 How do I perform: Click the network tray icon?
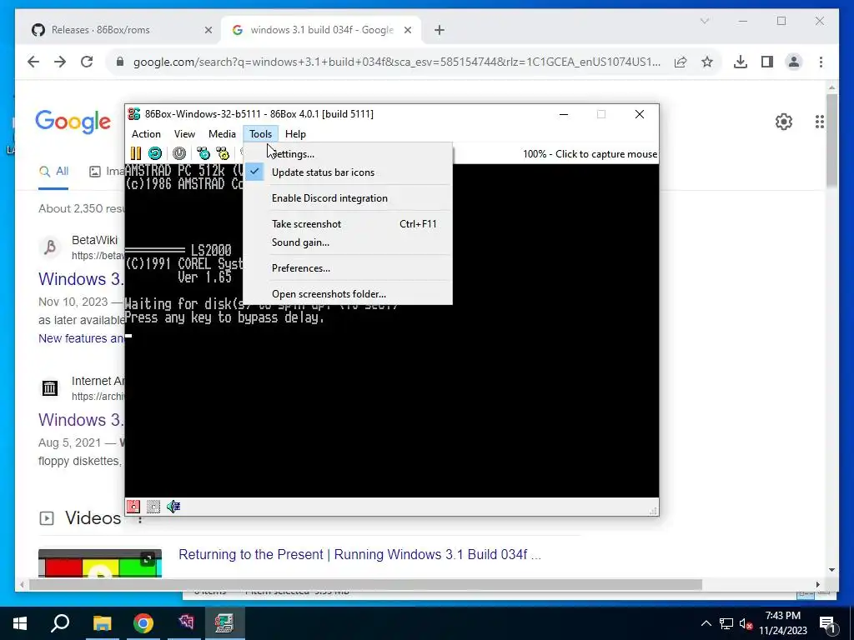(x=726, y=623)
